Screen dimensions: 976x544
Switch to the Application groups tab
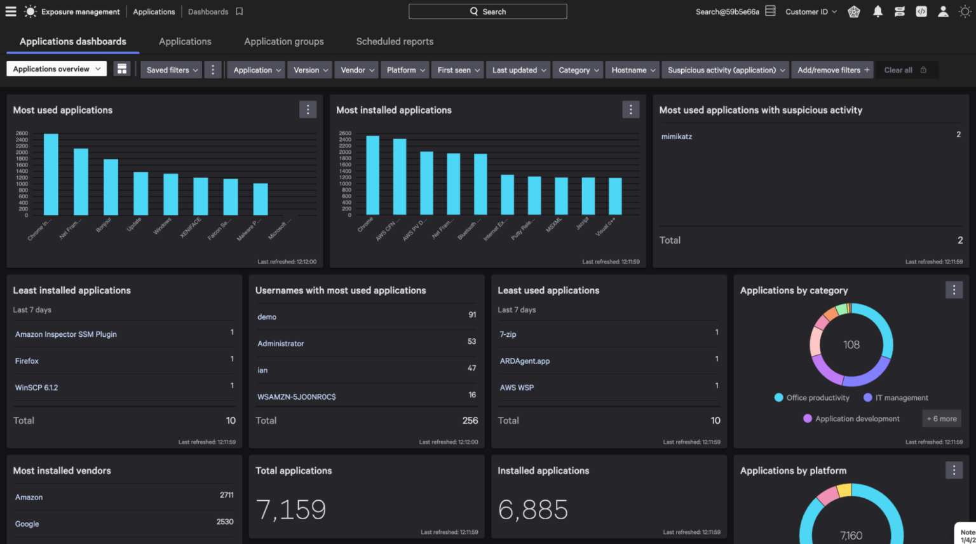pyautogui.click(x=284, y=41)
